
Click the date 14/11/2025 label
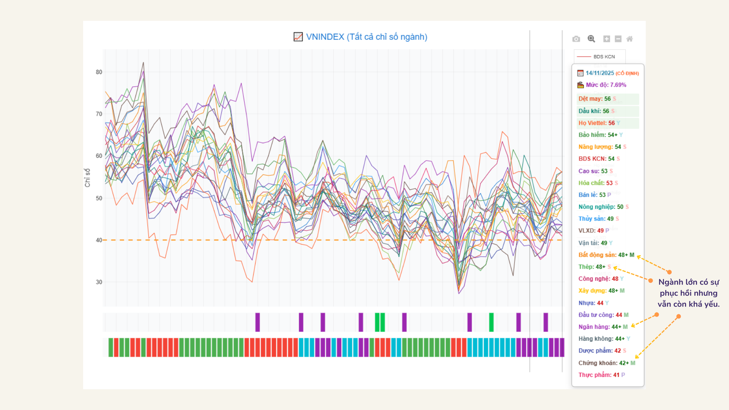pos(600,73)
